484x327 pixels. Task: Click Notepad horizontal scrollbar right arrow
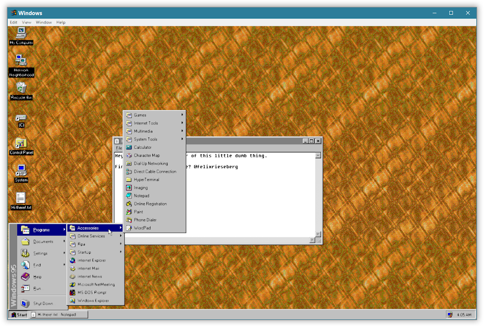point(312,240)
